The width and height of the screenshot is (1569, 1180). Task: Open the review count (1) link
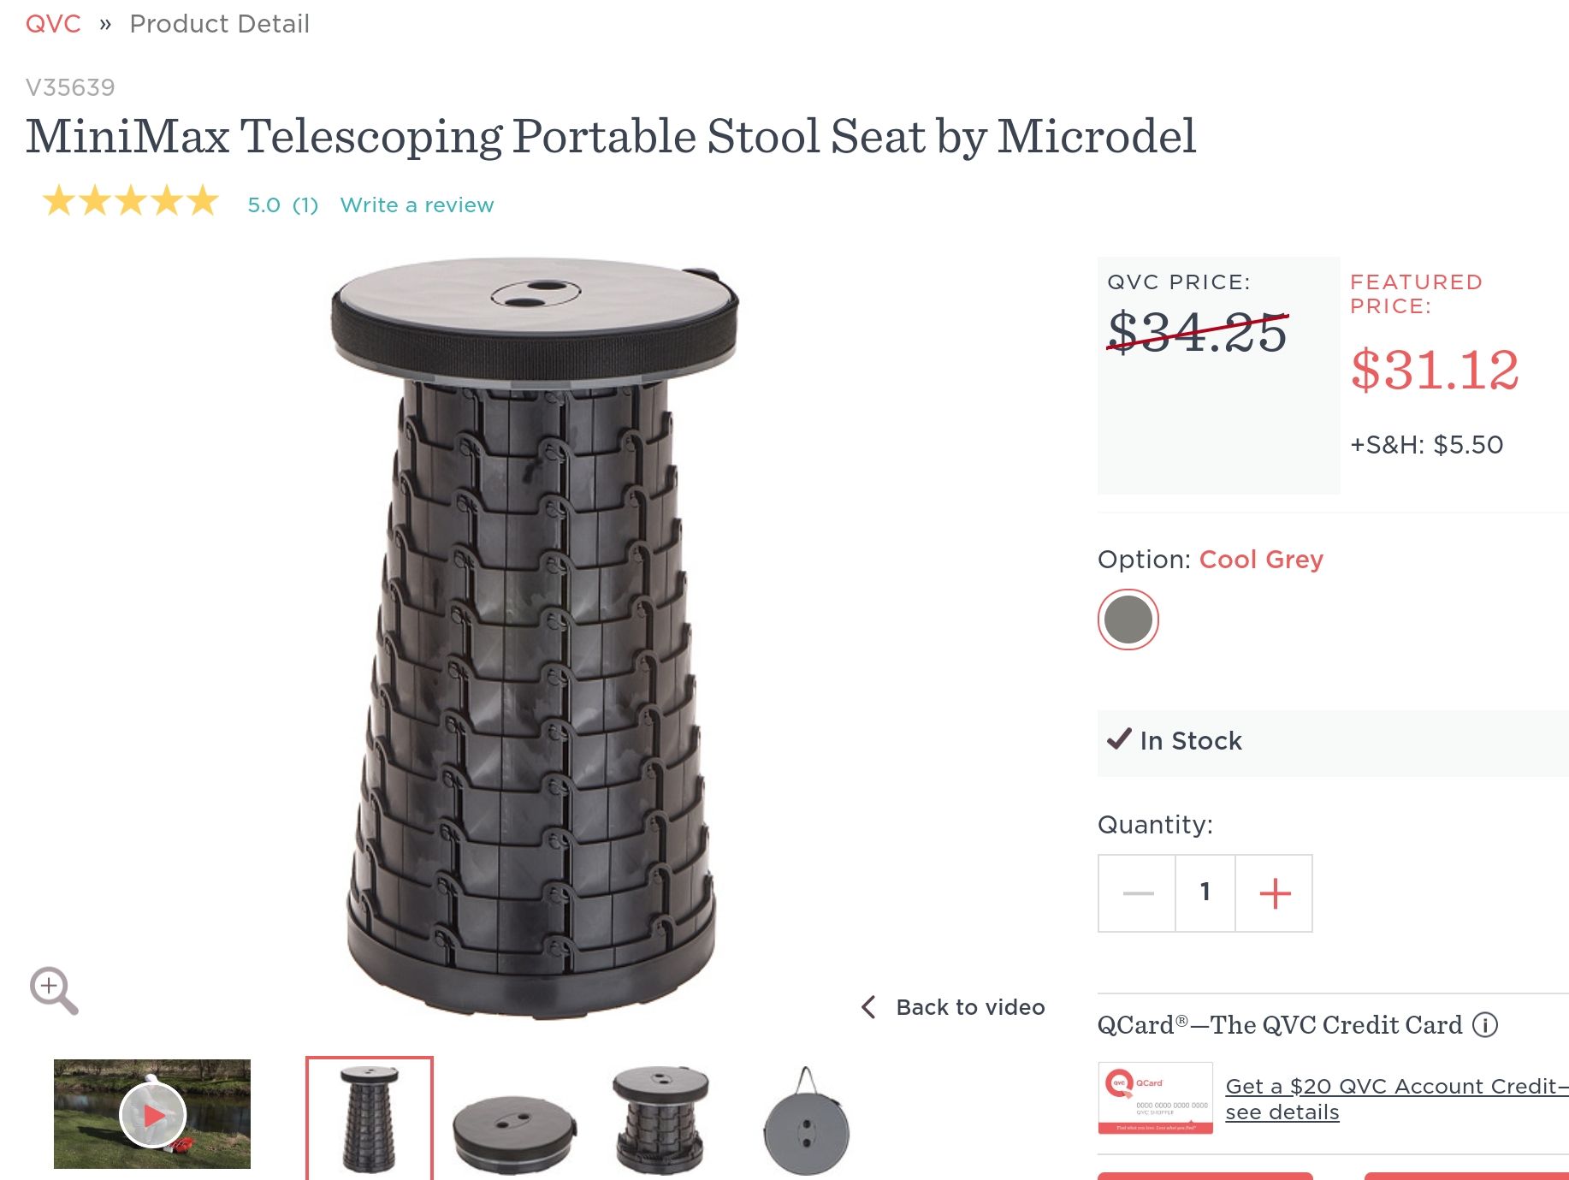pyautogui.click(x=305, y=205)
